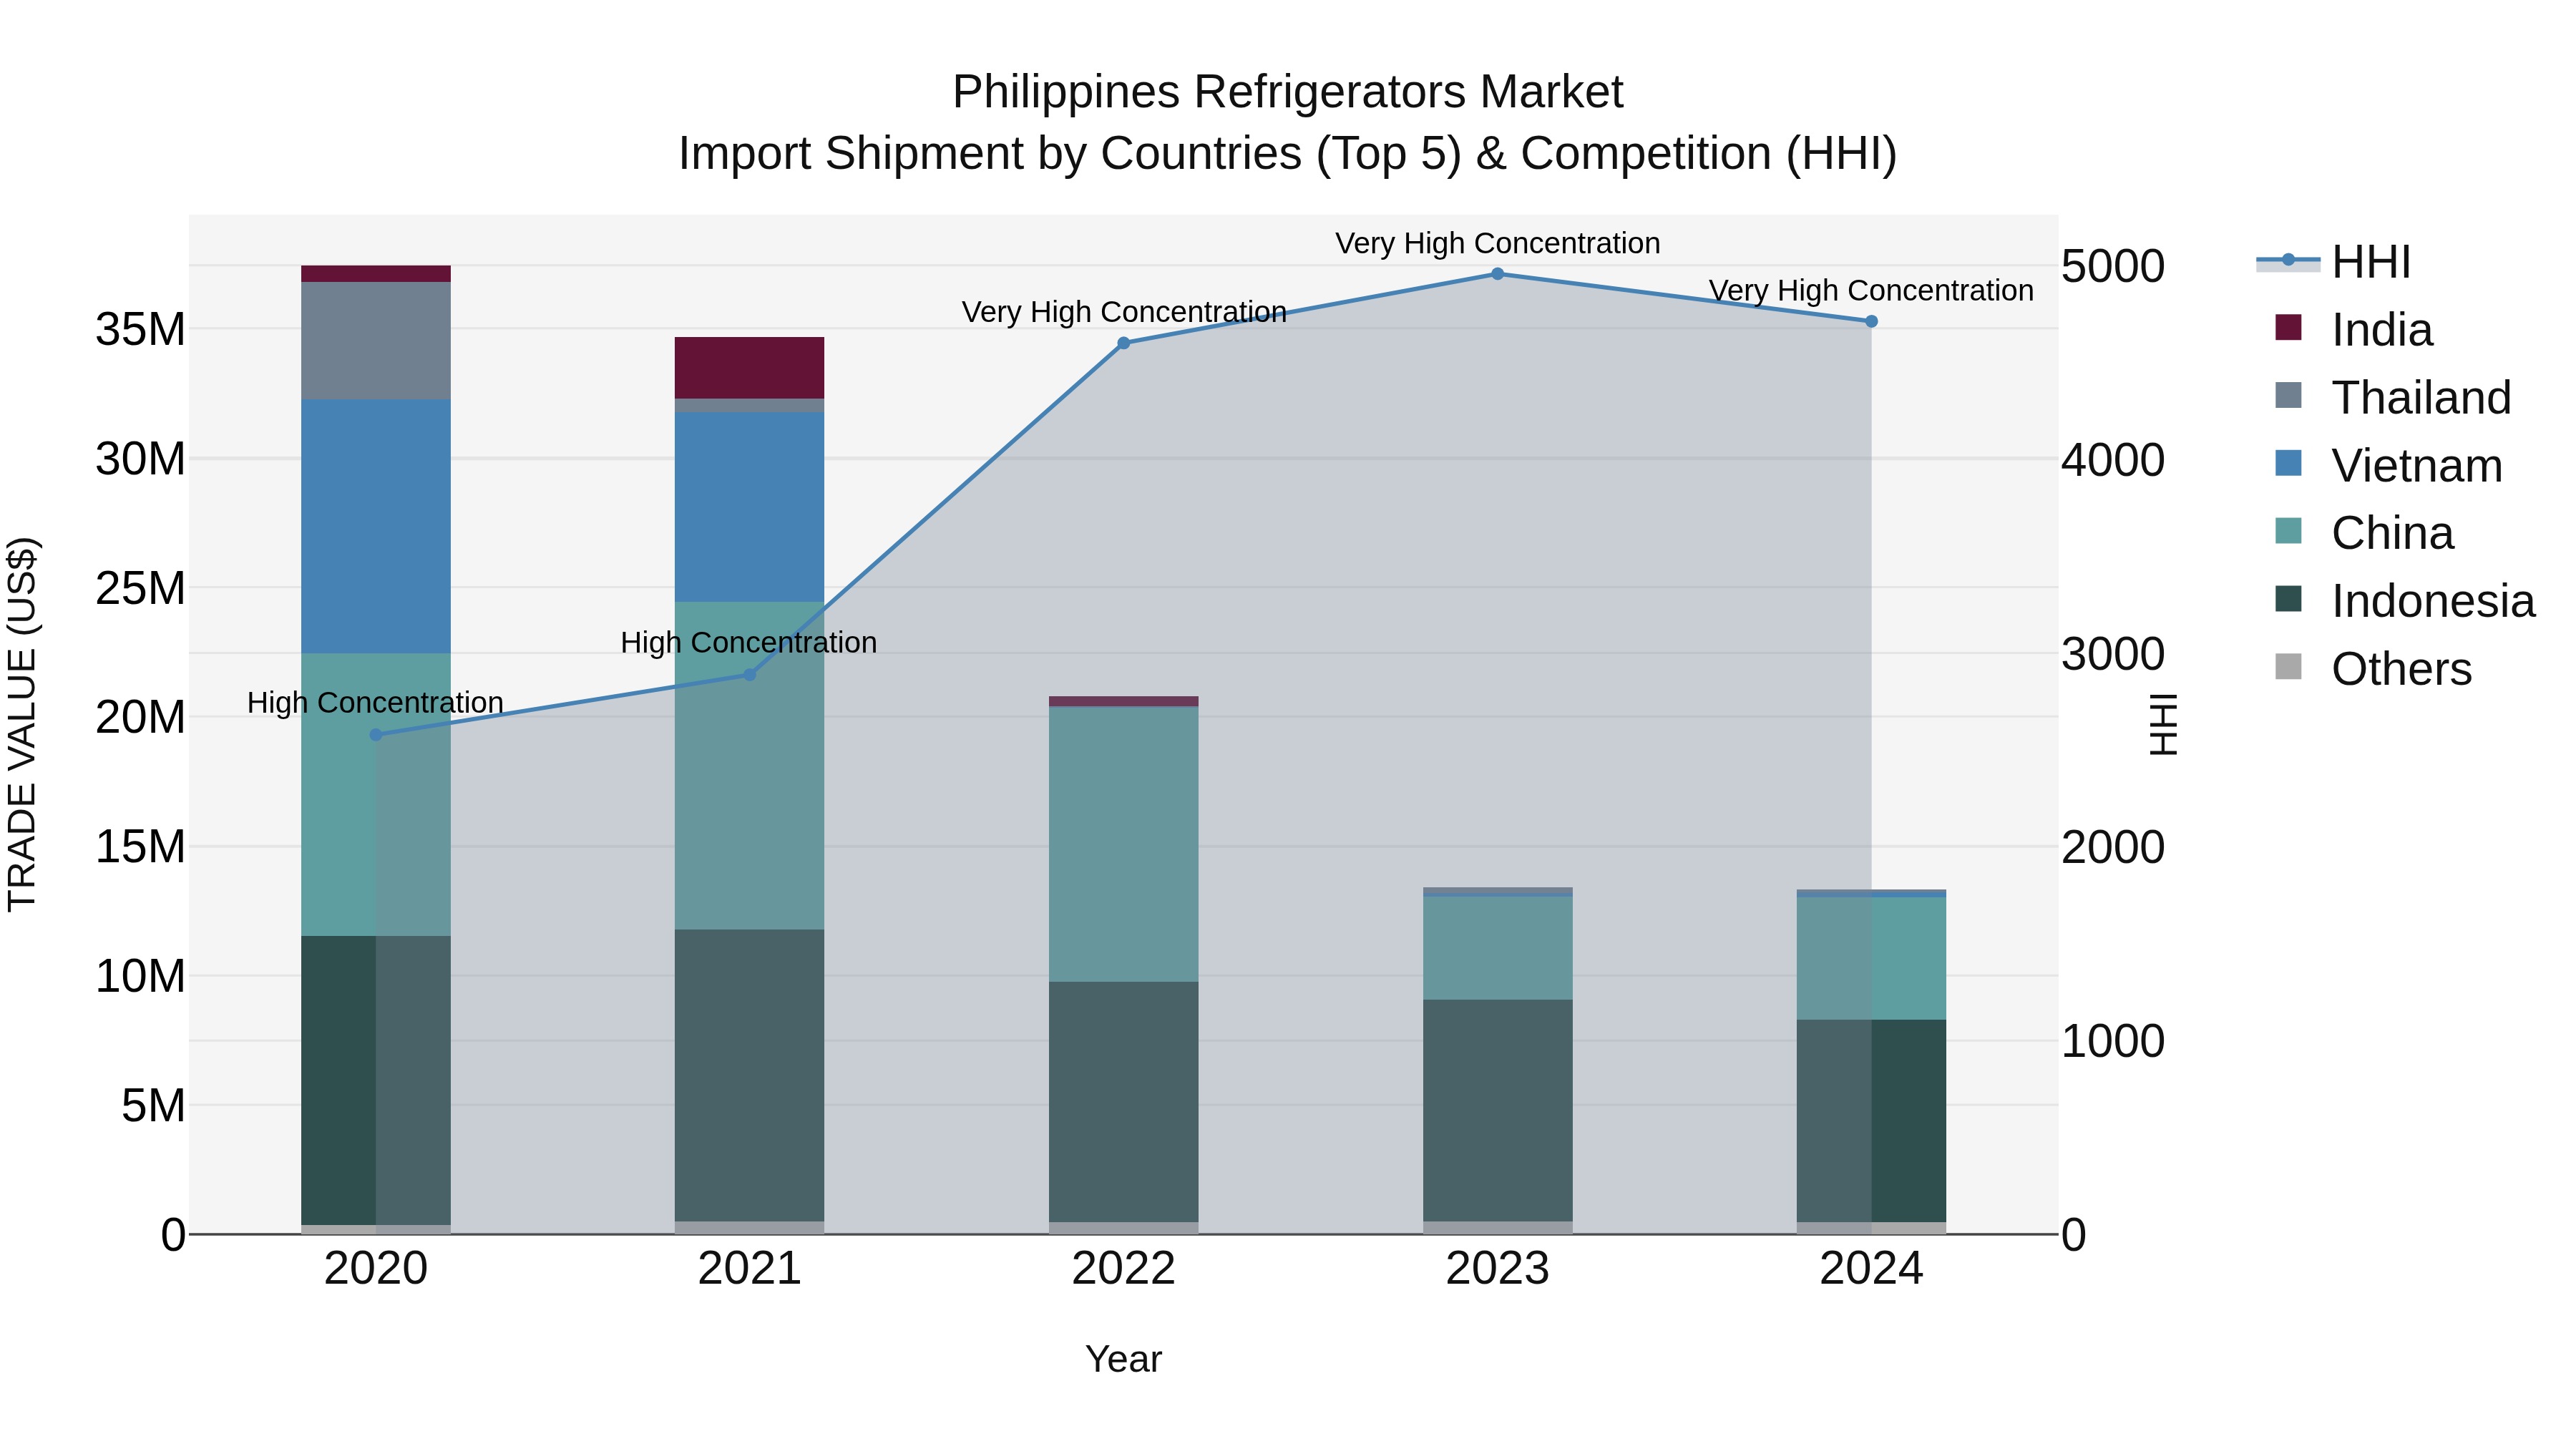The width and height of the screenshot is (2576, 1449).
Task: Click the 2024 Indonesia bar segment
Action: point(1871,1121)
